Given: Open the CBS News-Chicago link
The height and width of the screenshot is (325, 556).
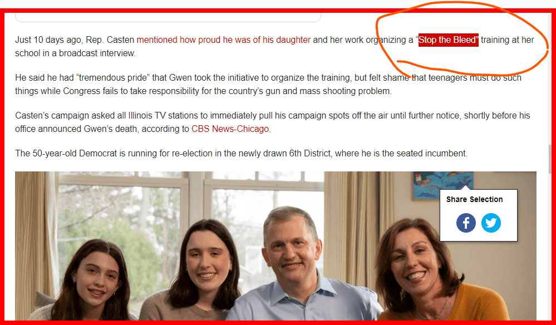Looking at the screenshot, I should click(x=230, y=129).
